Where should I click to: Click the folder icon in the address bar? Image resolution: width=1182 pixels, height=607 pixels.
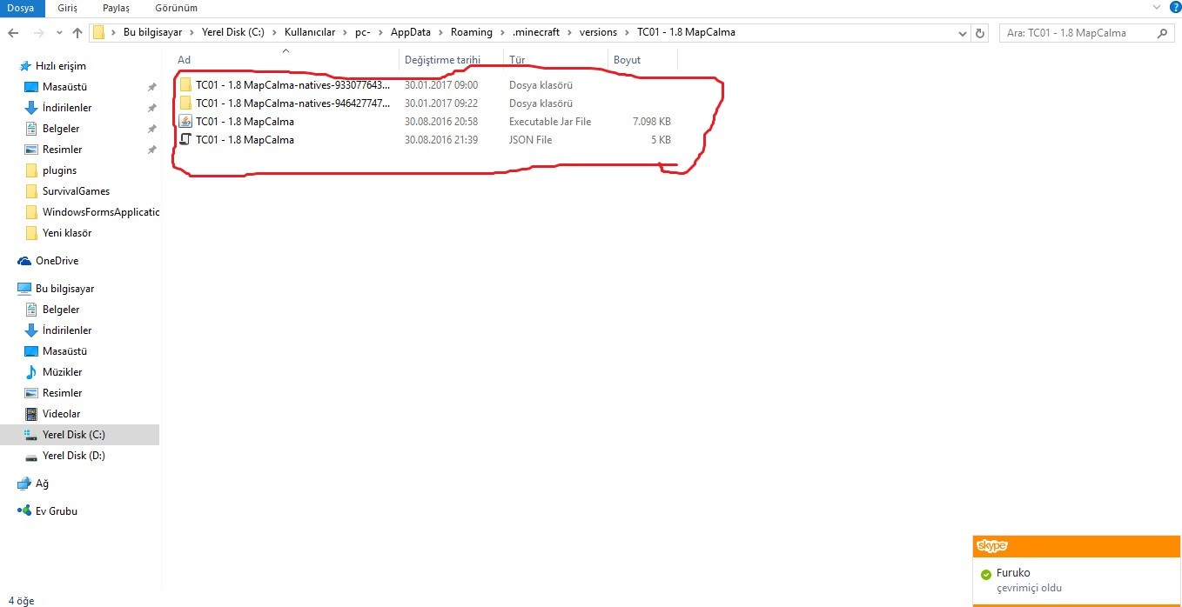[x=99, y=33]
